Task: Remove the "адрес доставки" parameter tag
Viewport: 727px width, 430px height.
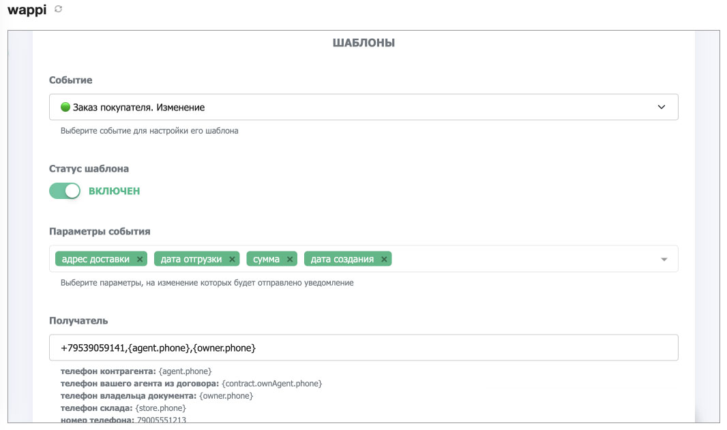Action: [x=140, y=259]
